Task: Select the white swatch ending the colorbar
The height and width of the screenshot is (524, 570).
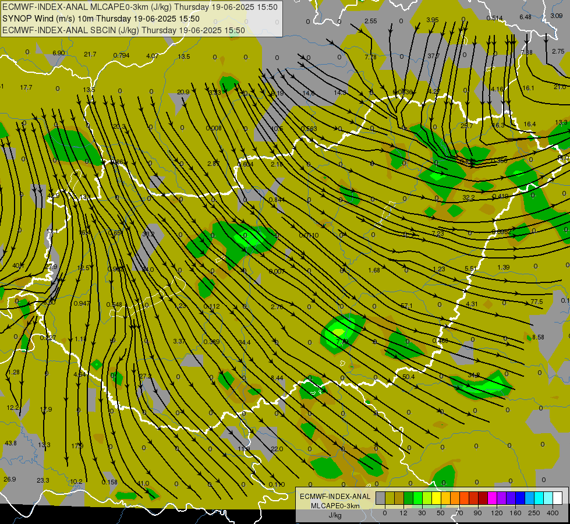Action: (x=558, y=498)
